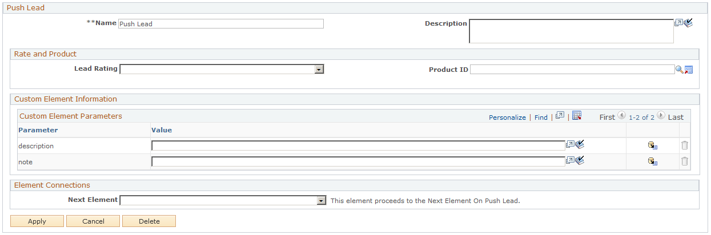Viewport: 711px width, 235px height.
Task: Open term selector for description row
Action: (x=653, y=145)
